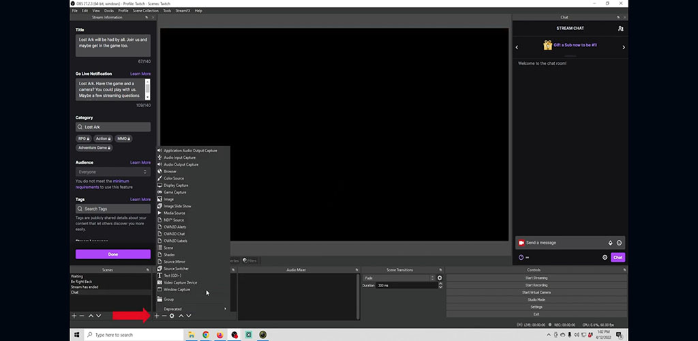Add a Text (GDI+) source
This screenshot has height=341, width=698.
pyautogui.click(x=172, y=276)
